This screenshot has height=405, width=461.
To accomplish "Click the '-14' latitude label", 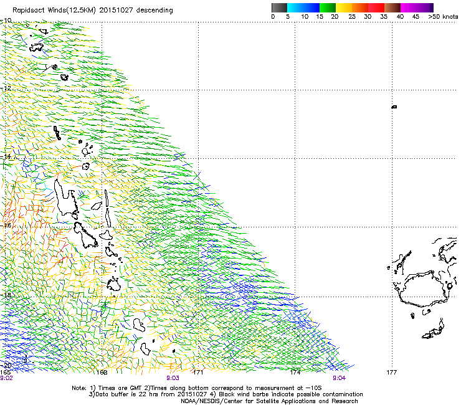I will (x=6, y=156).
